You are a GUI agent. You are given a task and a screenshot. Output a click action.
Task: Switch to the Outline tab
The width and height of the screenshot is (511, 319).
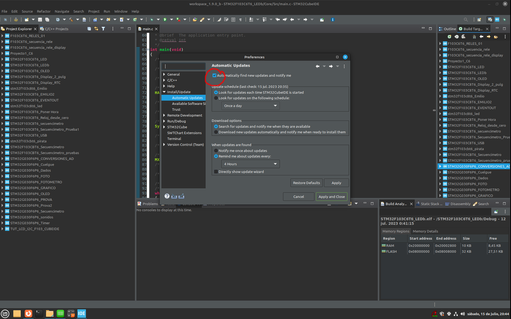coord(447,29)
